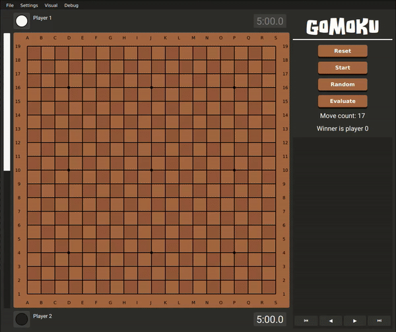
Task: Click the white evaluation bar at left
Action: point(7,102)
